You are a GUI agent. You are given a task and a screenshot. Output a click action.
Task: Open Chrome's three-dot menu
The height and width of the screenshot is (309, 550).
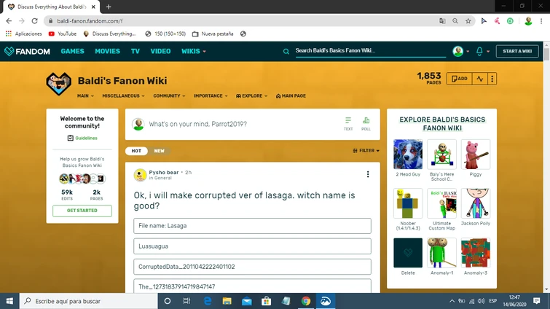(541, 21)
